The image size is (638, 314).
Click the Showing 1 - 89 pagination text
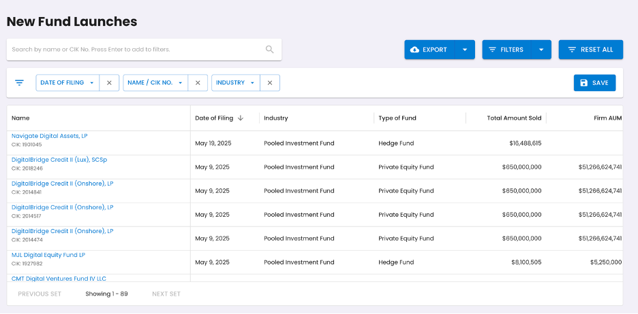106,294
